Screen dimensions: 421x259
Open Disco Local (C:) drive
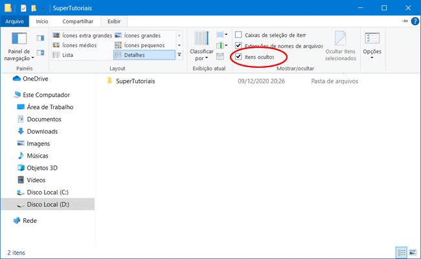[x=47, y=192]
